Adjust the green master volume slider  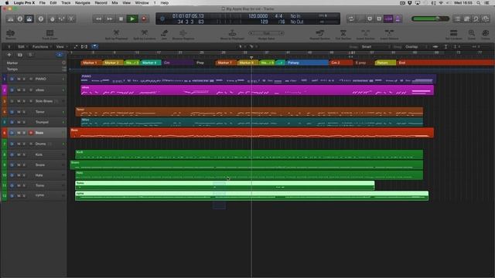(x=430, y=19)
